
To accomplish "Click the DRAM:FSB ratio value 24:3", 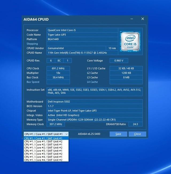I will 135,124.
